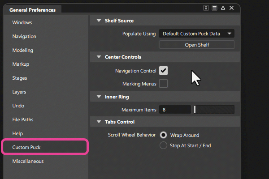Click the Maximum Items number field
This screenshot has height=179, width=269.
pyautogui.click(x=175, y=110)
